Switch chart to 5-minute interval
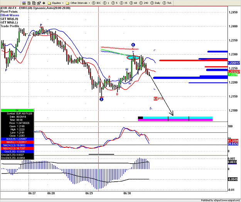The image size is (241, 202). pos(115,3)
